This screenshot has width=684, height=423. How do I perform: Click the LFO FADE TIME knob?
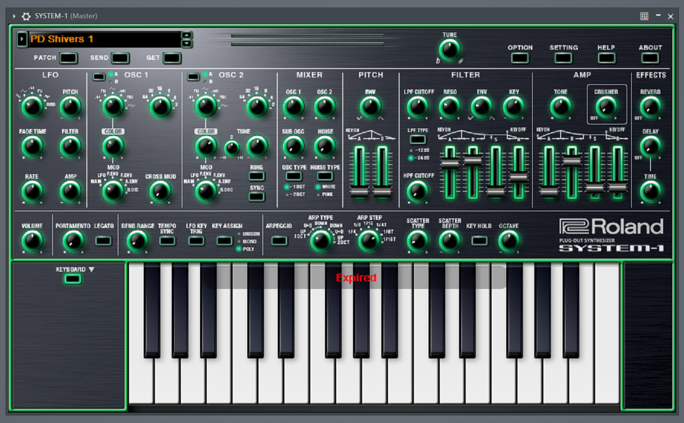[x=32, y=147]
